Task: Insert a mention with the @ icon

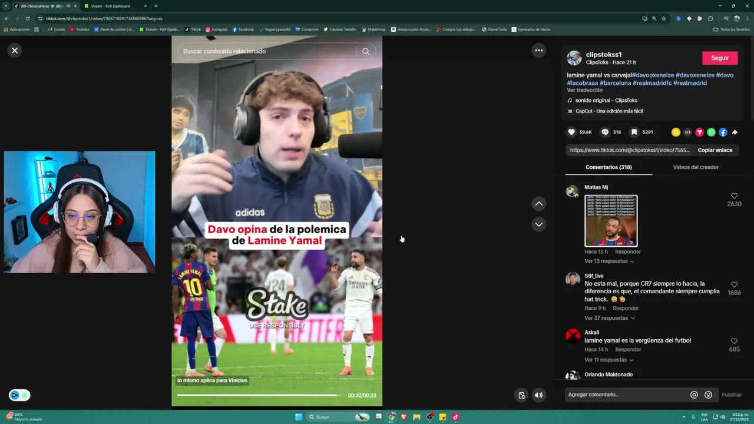Action: coord(694,395)
